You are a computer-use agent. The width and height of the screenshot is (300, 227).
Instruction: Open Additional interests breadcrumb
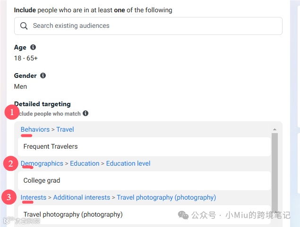coord(81,197)
